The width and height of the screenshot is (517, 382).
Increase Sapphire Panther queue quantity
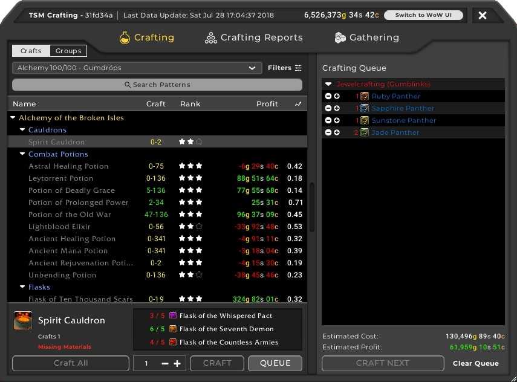[x=337, y=108]
